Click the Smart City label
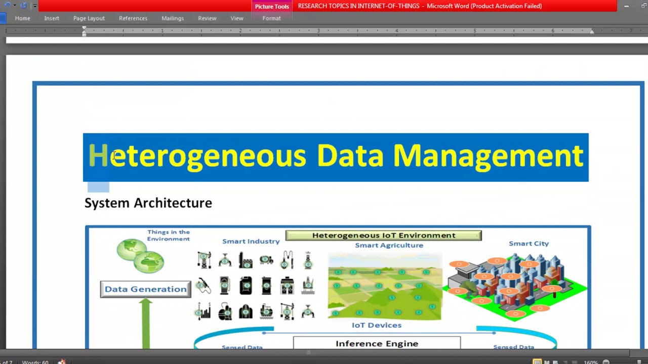Viewport: 648px width, 364px height. 529,243
